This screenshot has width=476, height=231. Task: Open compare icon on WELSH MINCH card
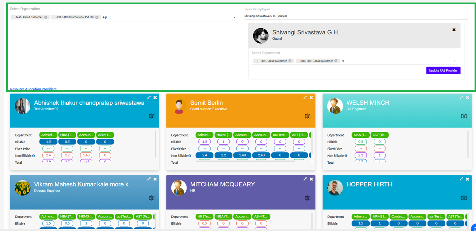(464, 116)
